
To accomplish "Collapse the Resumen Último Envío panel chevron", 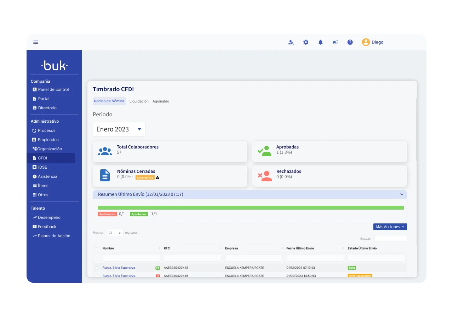I will click(402, 194).
